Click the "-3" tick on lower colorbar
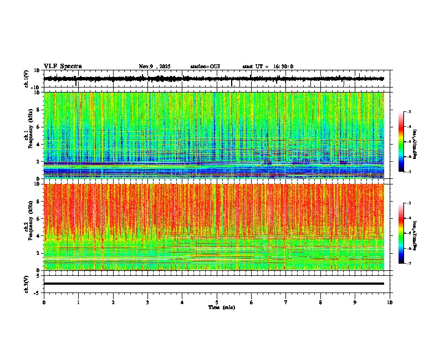Viewport: 439px width, 339px height. pos(409,203)
